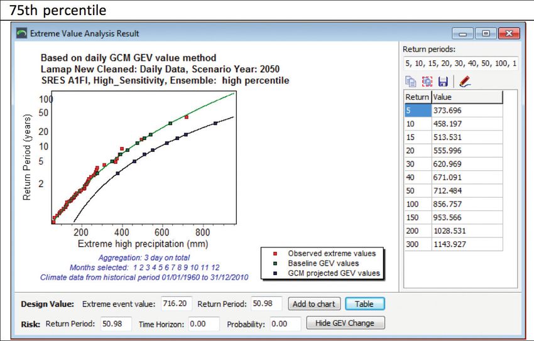Click the Aggregation: 3 day on total text
This screenshot has height=341, width=534.
(x=144, y=257)
